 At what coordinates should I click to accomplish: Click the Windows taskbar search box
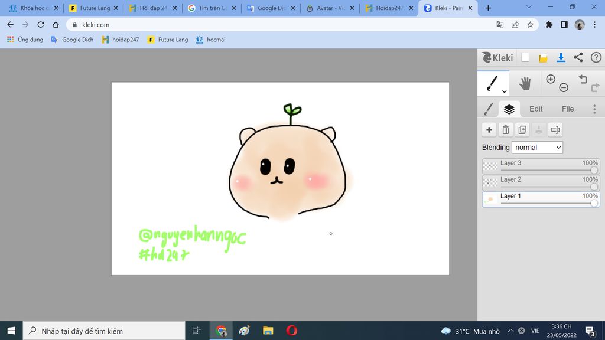104,331
